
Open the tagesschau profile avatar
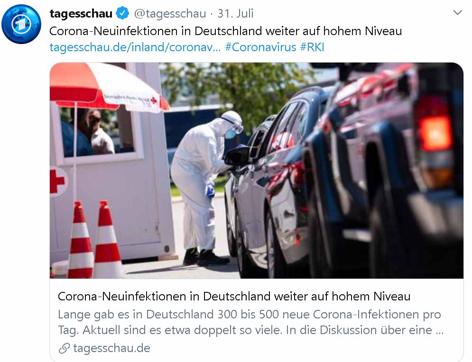21,24
